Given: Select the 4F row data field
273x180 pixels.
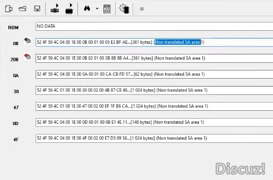Looking at the screenshot, I should click(154, 138).
